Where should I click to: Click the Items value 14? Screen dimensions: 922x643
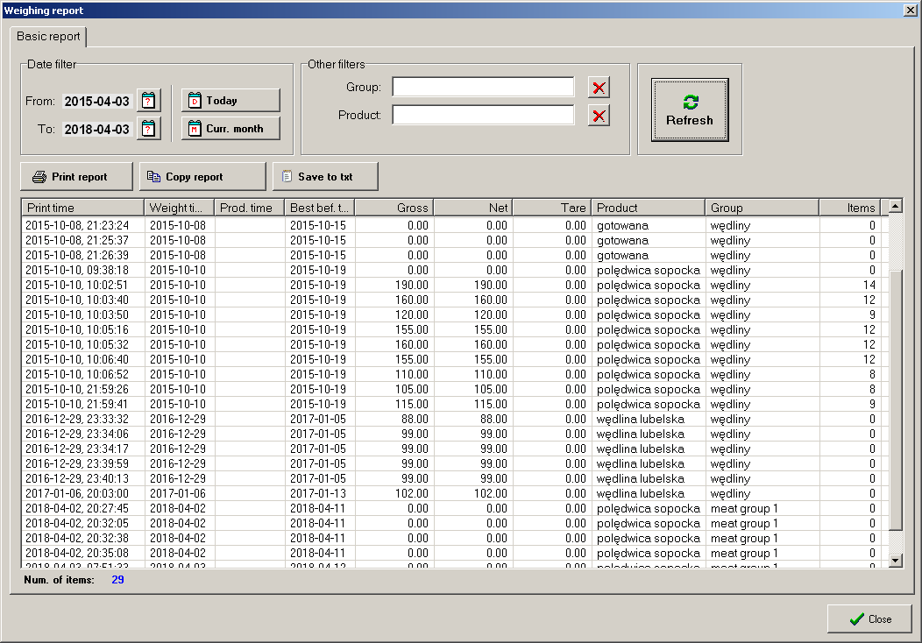tap(869, 285)
